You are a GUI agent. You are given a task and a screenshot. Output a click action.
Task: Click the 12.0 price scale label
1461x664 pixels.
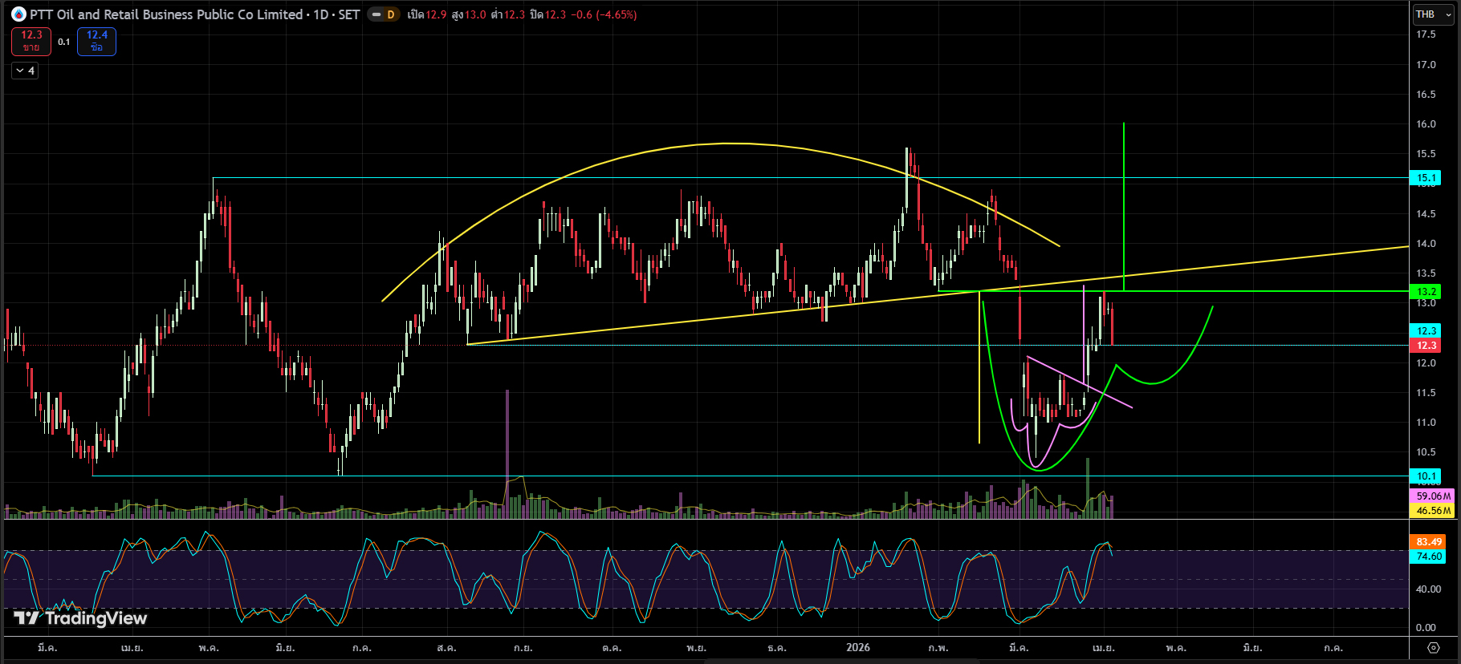tap(1426, 363)
